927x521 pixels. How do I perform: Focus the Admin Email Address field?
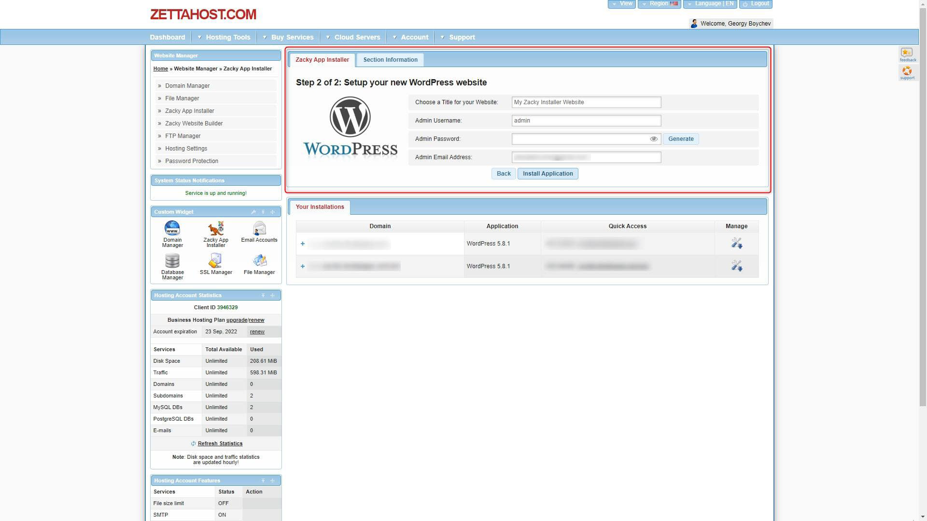tap(586, 157)
